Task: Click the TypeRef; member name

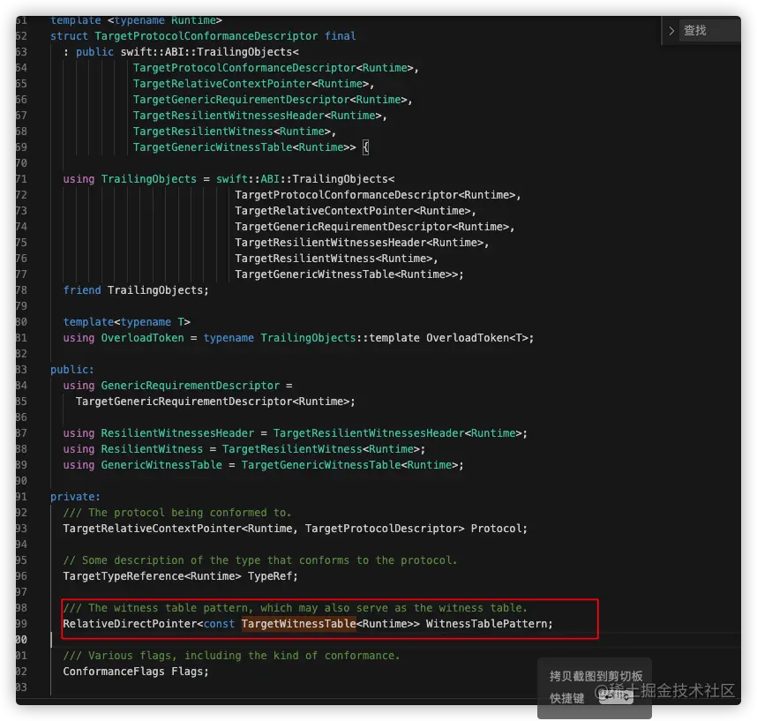Action: tap(273, 576)
